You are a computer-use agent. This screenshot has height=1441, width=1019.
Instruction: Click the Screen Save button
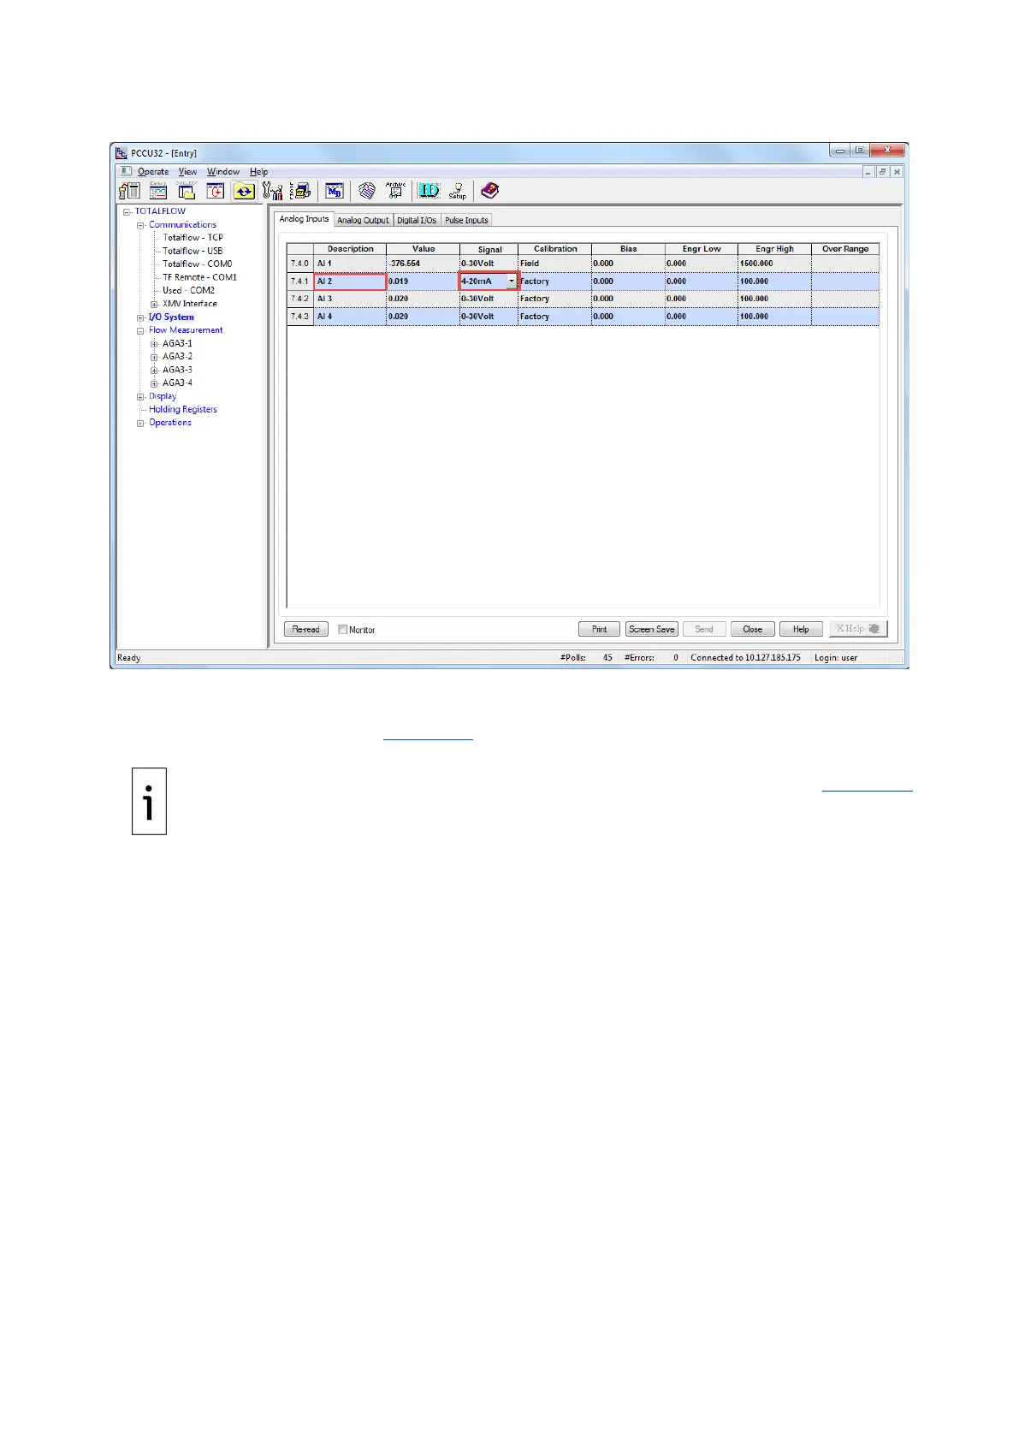652,630
